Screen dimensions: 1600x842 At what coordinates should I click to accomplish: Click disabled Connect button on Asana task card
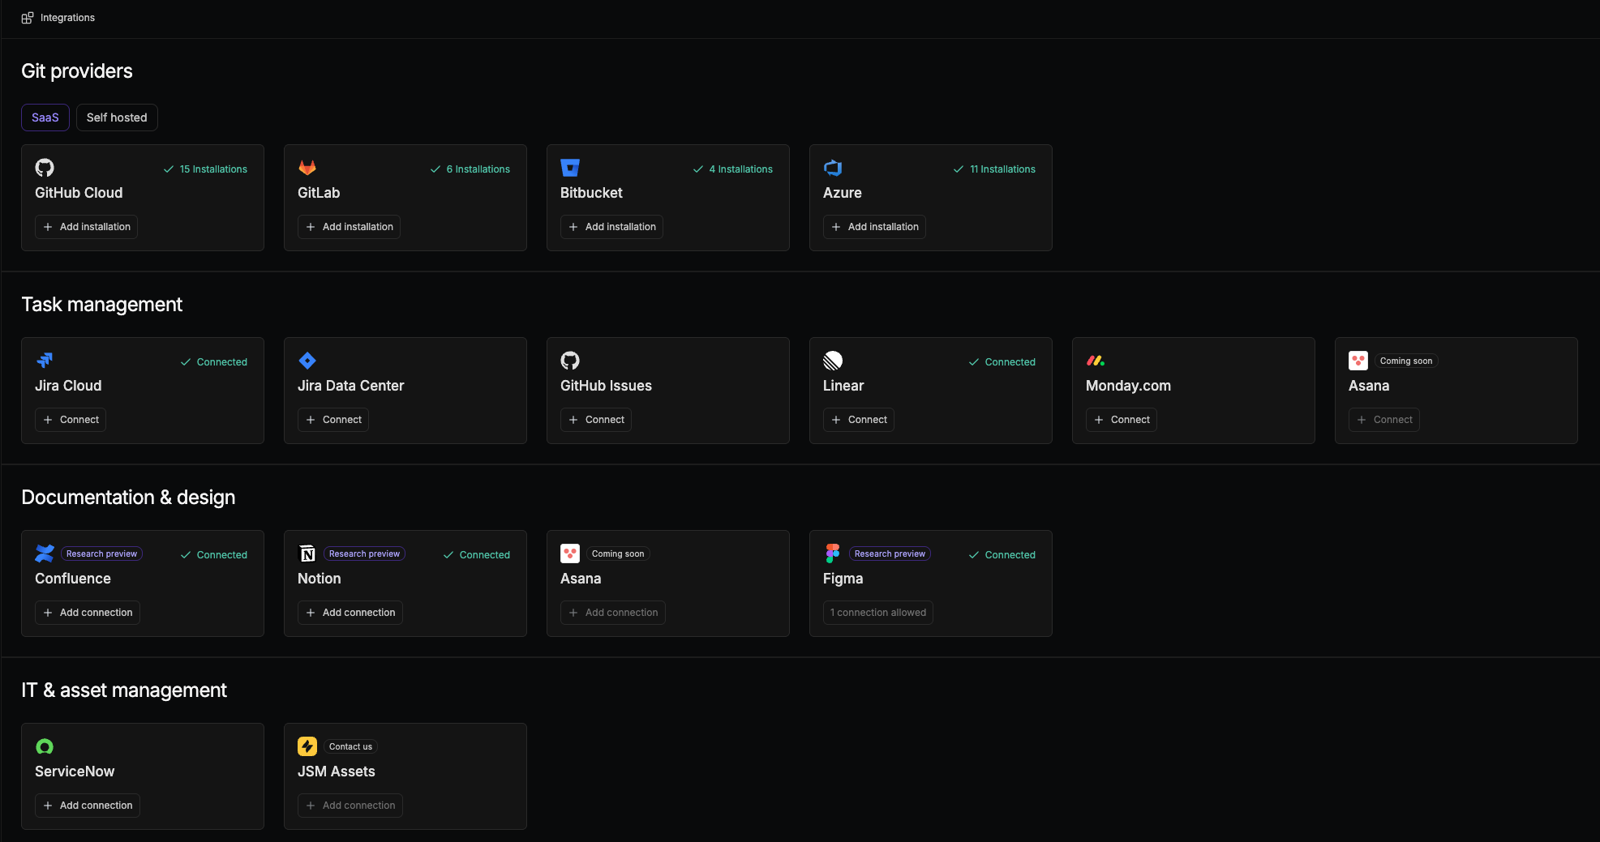(x=1384, y=420)
